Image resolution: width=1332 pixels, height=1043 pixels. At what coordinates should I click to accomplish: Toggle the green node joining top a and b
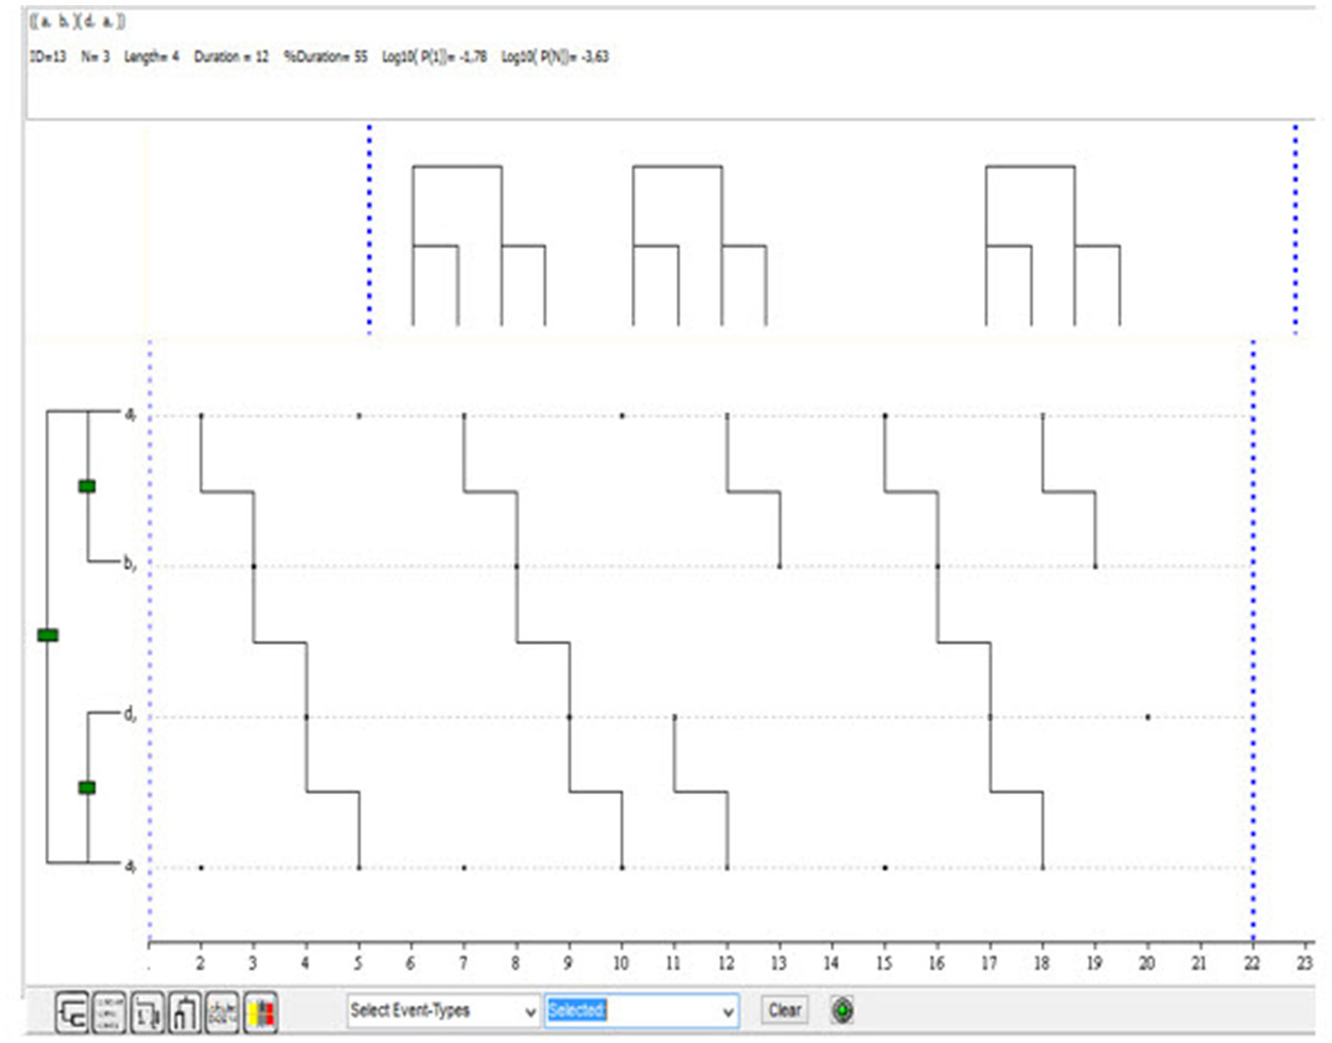point(87,487)
